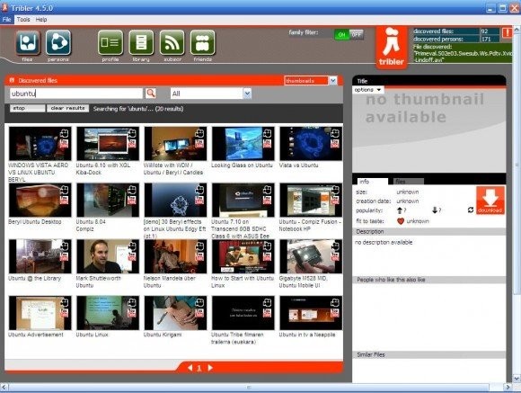This screenshot has width=521, height=393.
Task: Select WINDOWS VISTA AERO VS LINUX thumbnail
Action: coord(40,143)
